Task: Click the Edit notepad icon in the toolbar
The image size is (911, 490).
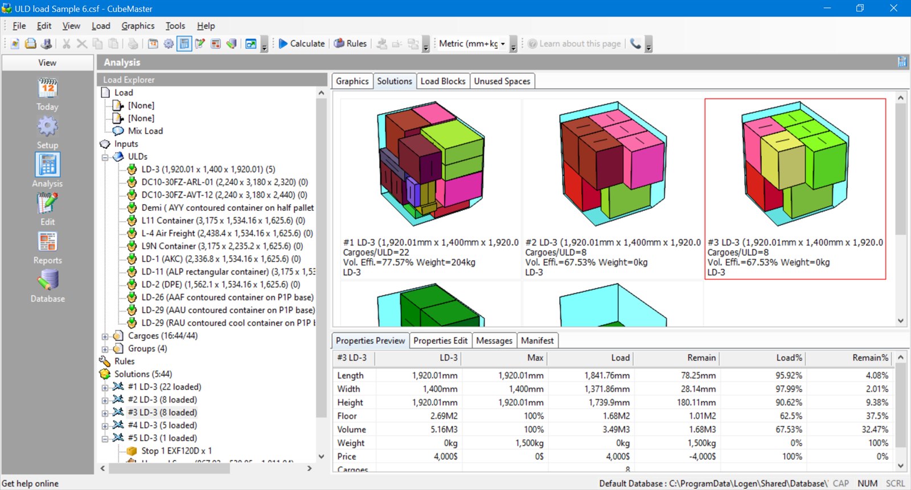Action: [x=200, y=44]
